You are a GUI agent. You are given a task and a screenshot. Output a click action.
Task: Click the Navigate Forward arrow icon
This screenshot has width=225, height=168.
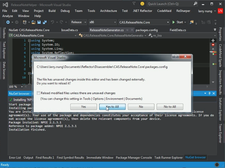[x=17, y=22]
